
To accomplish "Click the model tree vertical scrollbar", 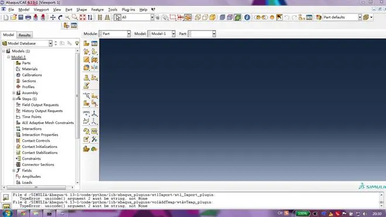I will pyautogui.click(x=77, y=96).
